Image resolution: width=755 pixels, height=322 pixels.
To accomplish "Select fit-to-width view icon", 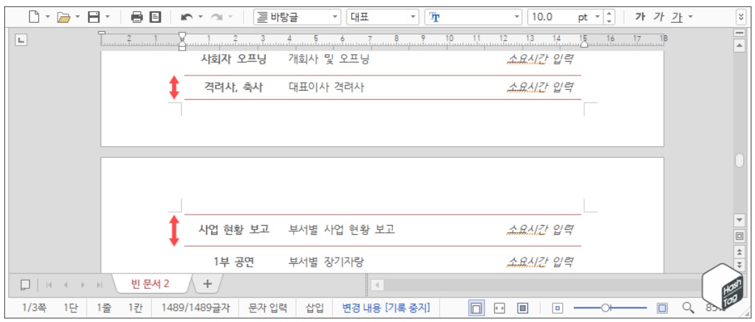I will [x=500, y=308].
